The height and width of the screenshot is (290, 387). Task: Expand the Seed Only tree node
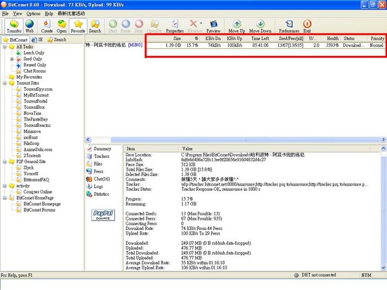click(x=12, y=59)
